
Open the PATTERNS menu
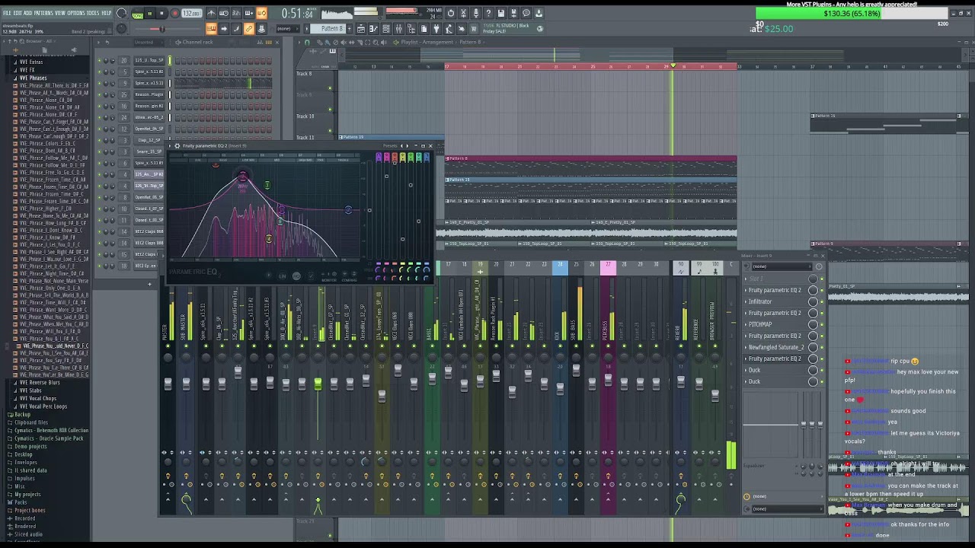[43, 13]
